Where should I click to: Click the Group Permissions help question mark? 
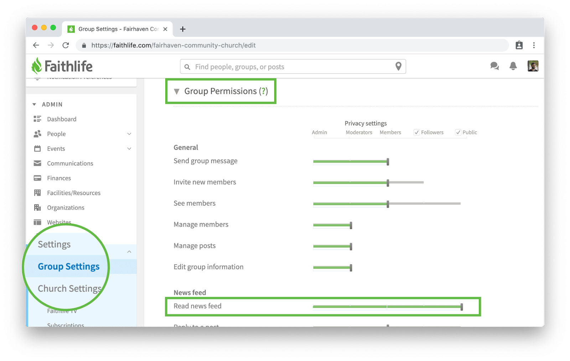pos(263,91)
